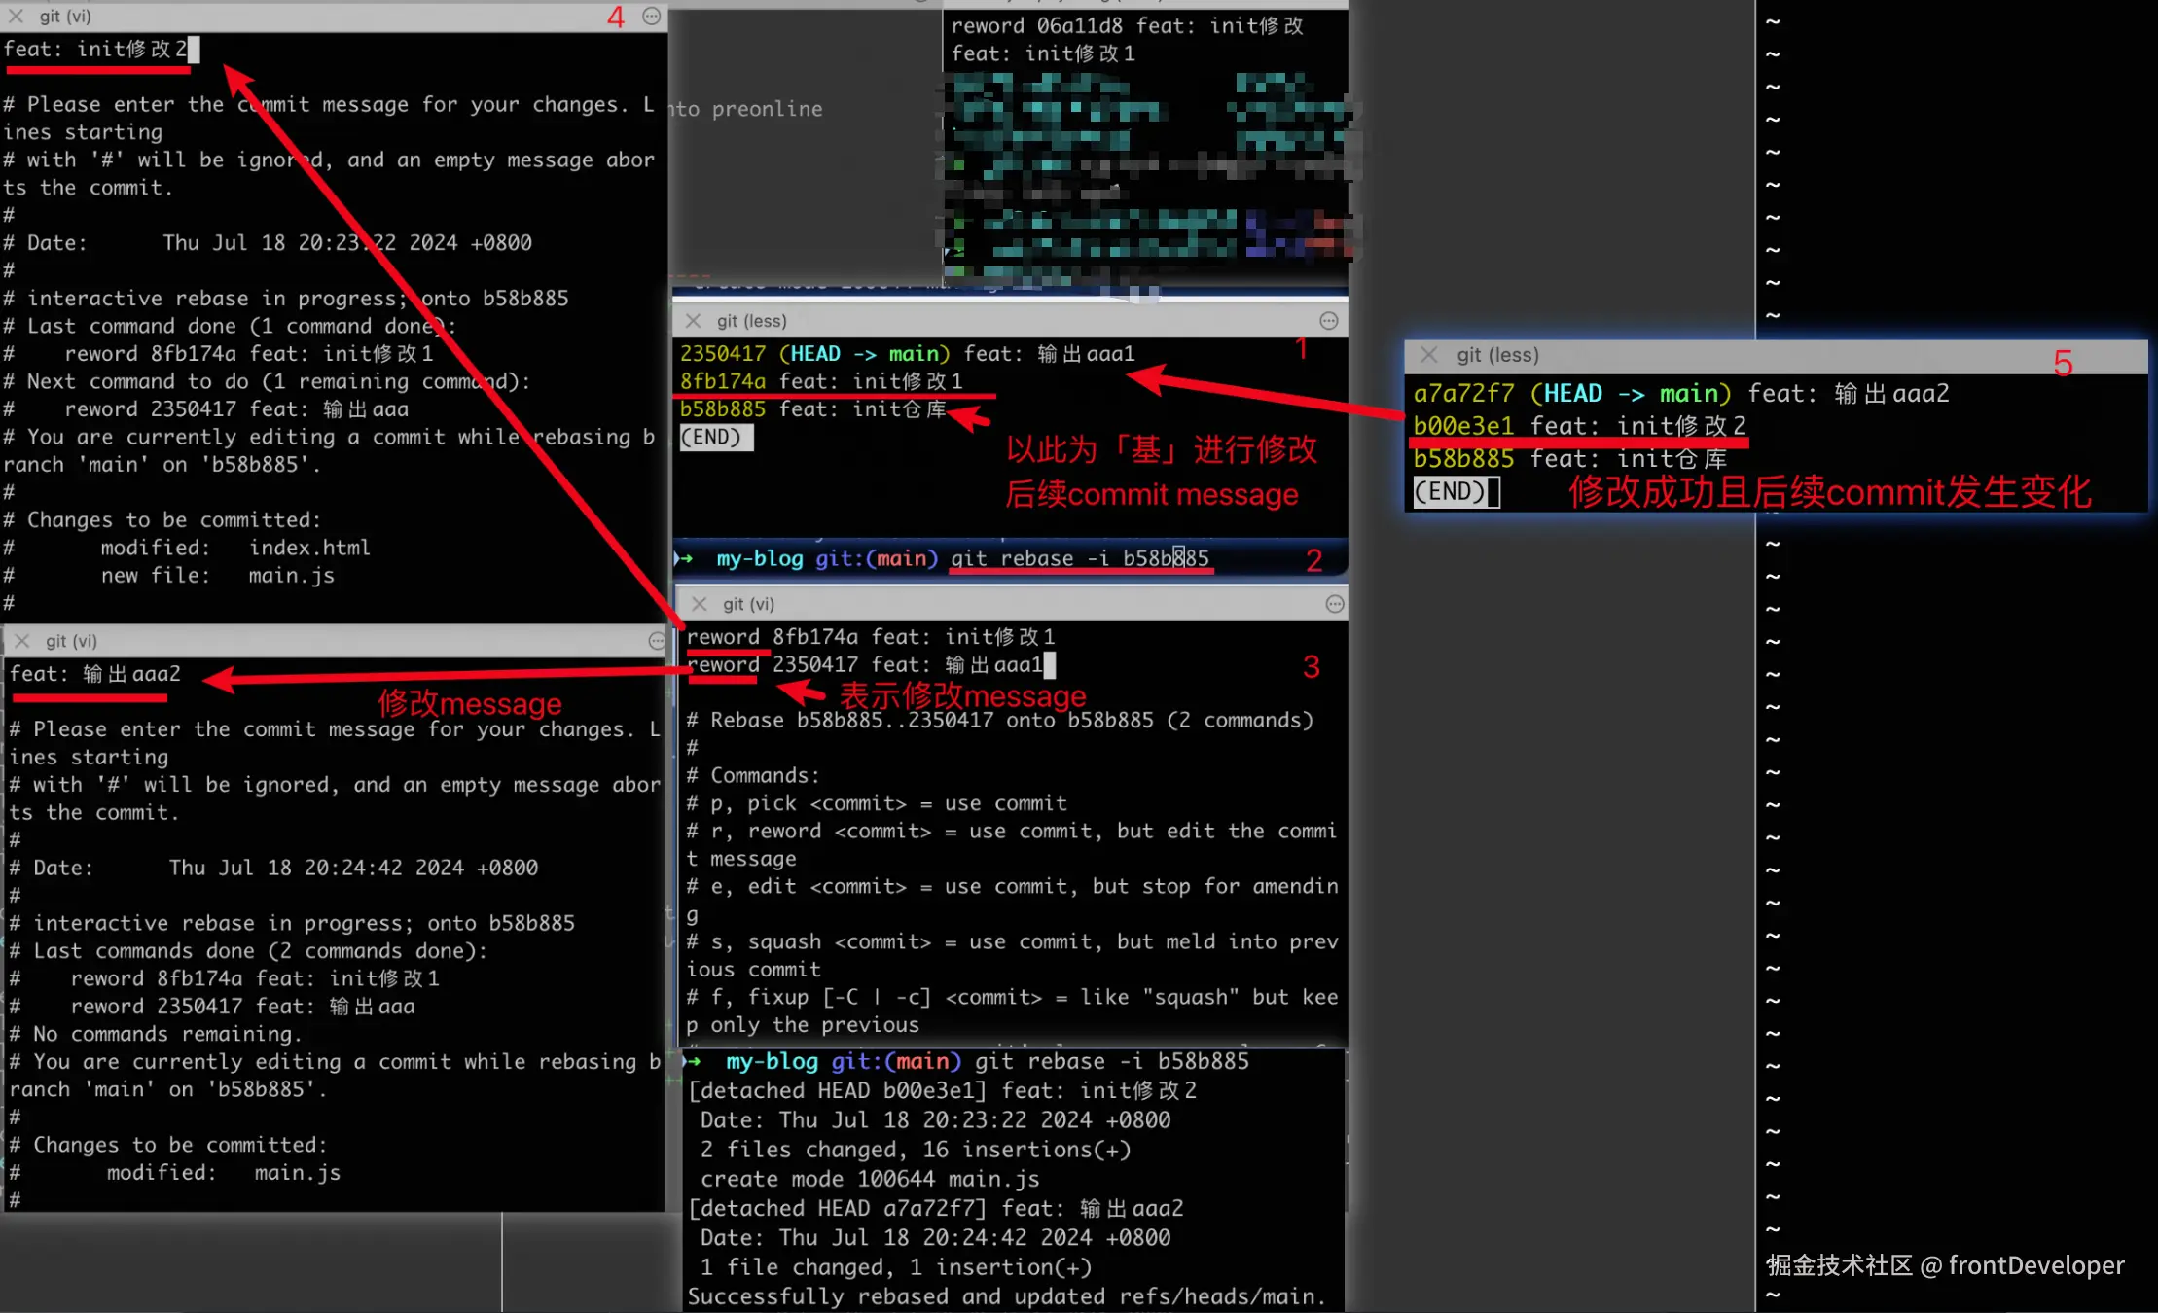Image resolution: width=2158 pixels, height=1313 pixels.
Task: Close the right-side git (less) window
Action: coord(1428,355)
